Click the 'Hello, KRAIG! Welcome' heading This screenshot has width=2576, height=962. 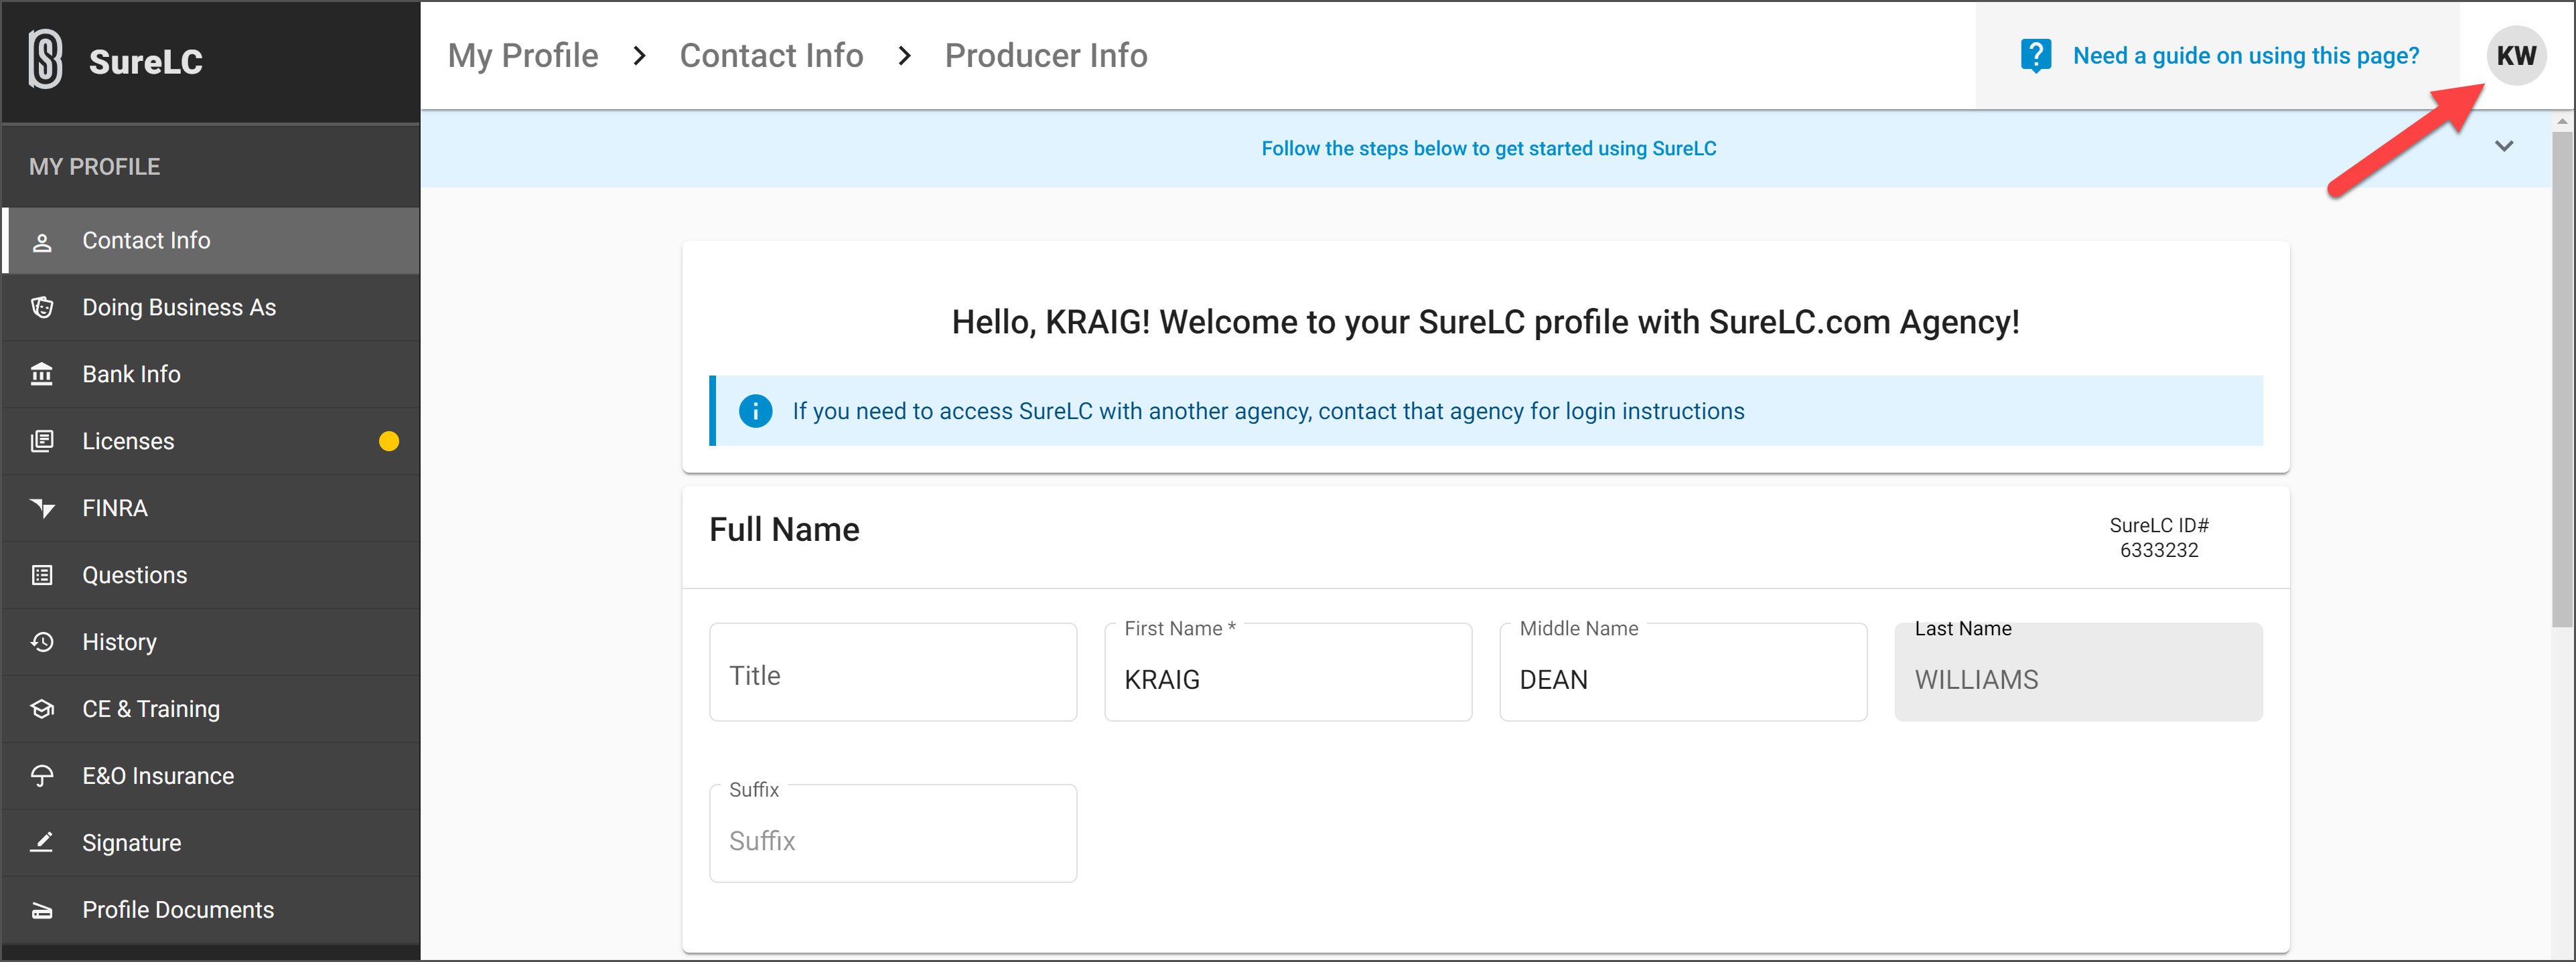pos(1485,323)
